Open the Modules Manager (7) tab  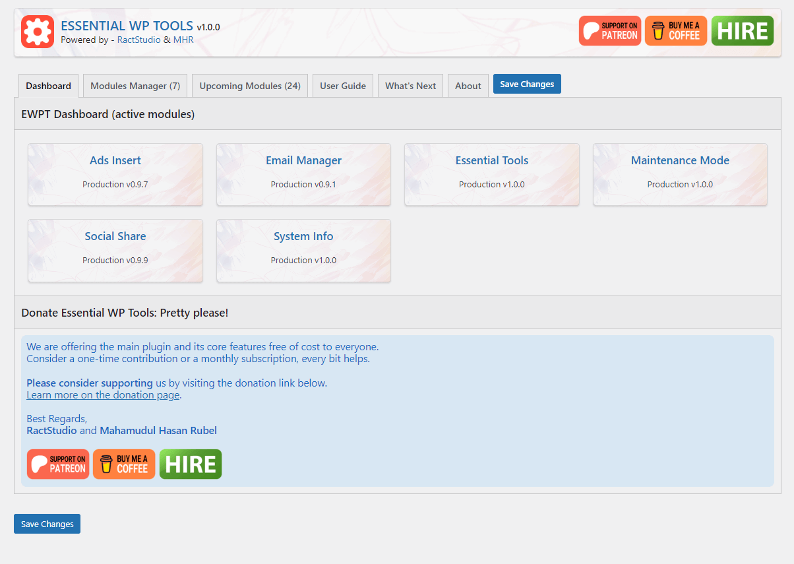135,86
